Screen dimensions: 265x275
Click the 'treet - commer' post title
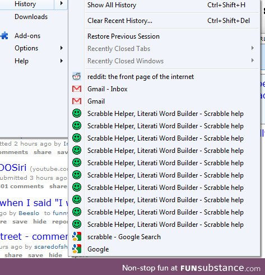coord(34,236)
